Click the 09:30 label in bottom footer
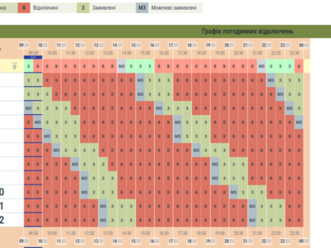This screenshot has width=331, height=248. (x=34, y=234)
